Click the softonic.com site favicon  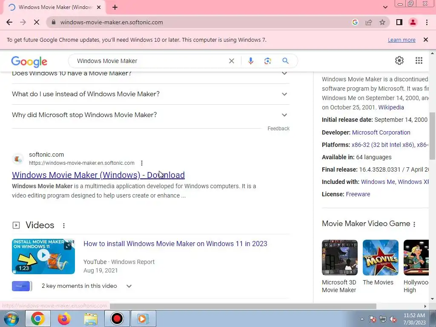tap(18, 159)
